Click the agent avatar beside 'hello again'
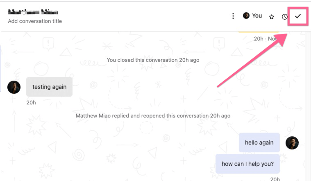The image size is (311, 181). (x=292, y=143)
